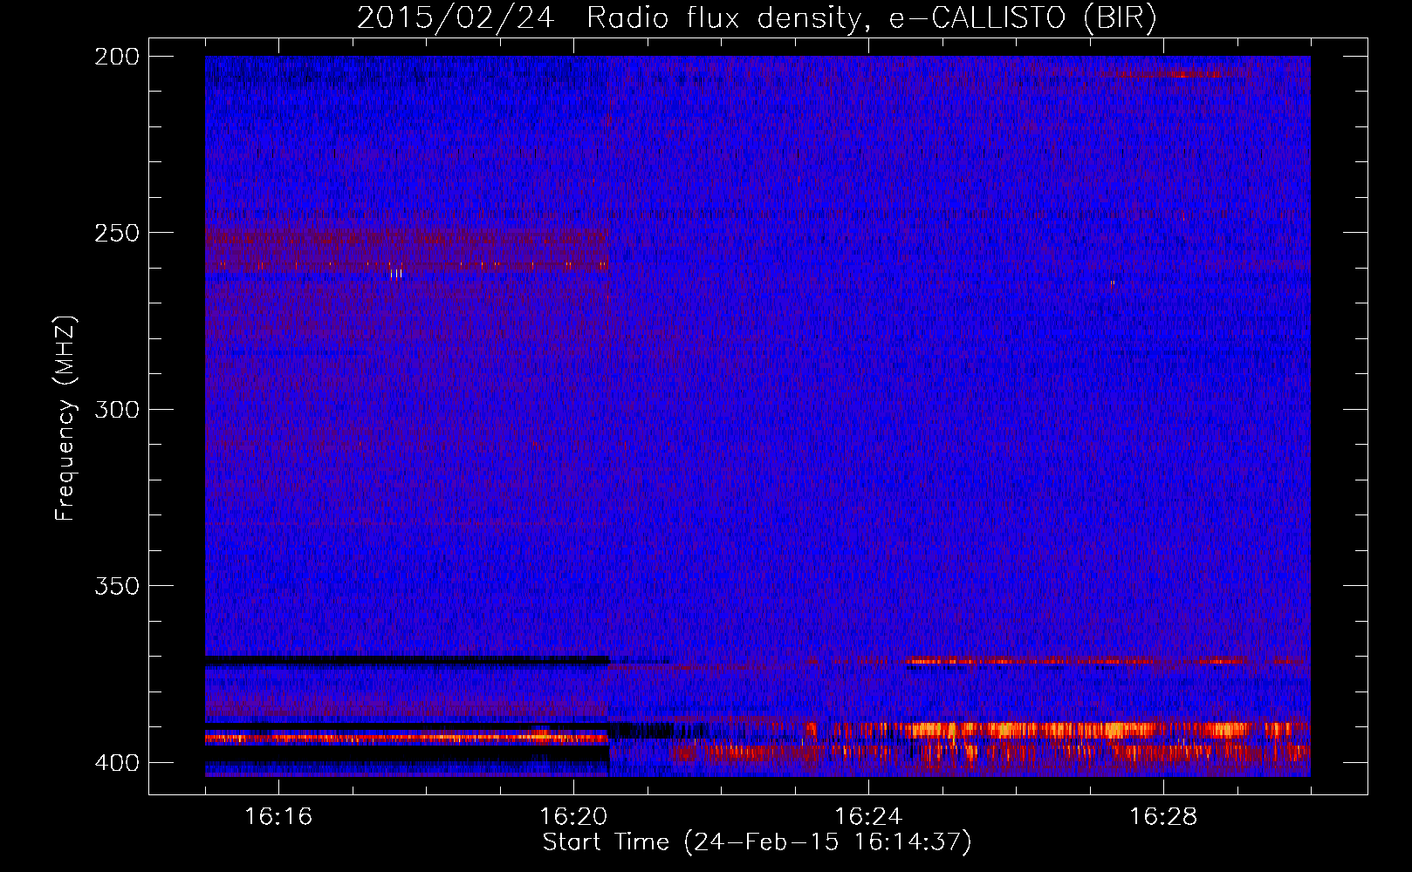Click the 16:16 time tick label
The image size is (1412, 872).
[278, 816]
